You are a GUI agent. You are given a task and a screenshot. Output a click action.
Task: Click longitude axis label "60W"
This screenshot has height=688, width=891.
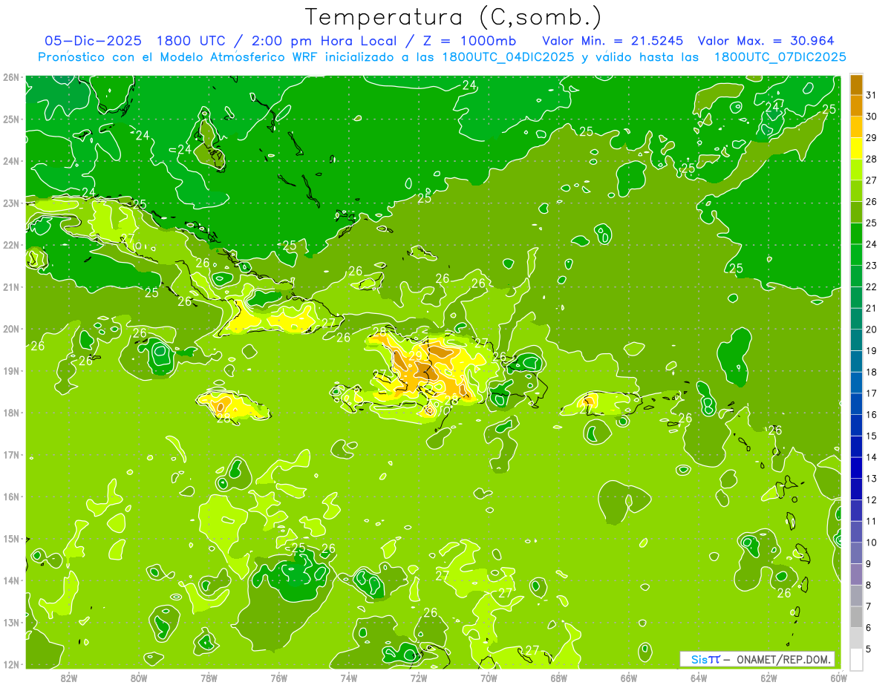(839, 678)
